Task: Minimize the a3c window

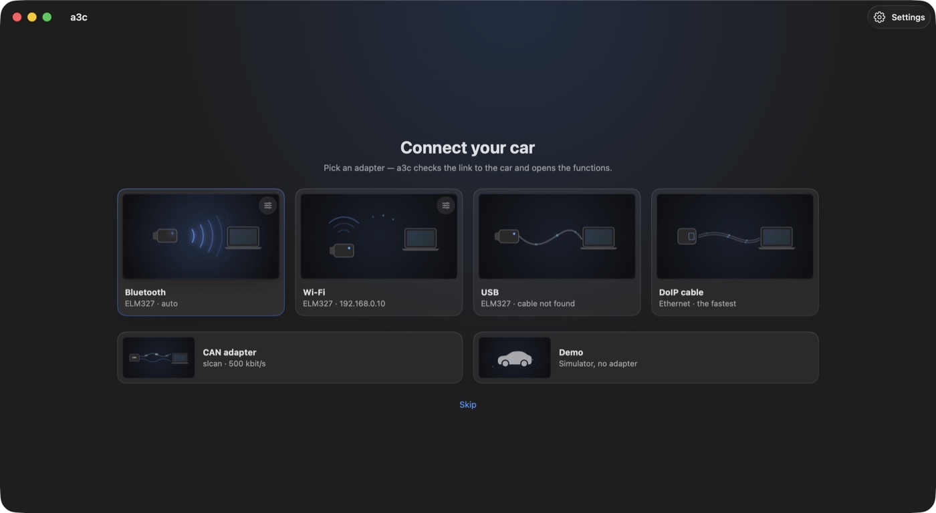Action: pos(32,17)
